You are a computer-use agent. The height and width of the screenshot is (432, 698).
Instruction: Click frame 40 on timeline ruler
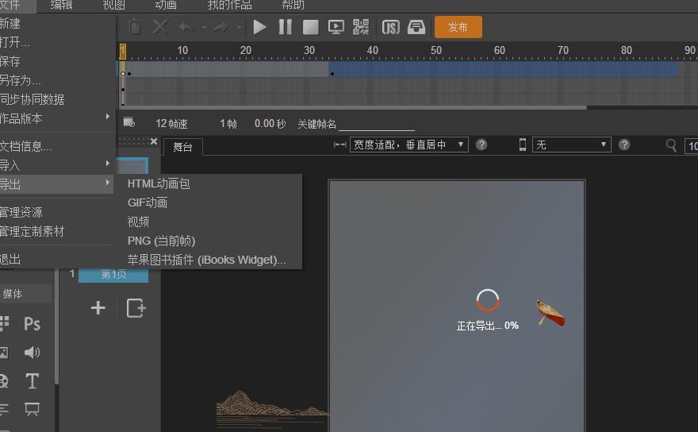(x=373, y=50)
